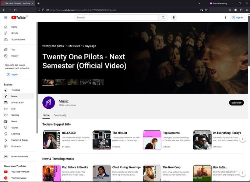Open the three-dot settings menu
Image resolution: width=250 pixels, height=182 pixels.
(x=225, y=18)
